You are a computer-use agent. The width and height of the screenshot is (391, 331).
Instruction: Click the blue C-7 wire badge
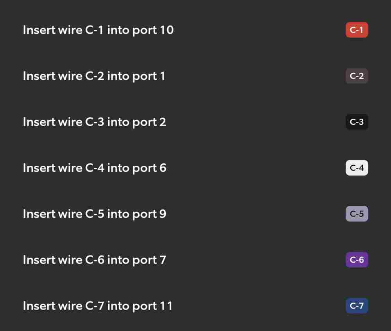coord(357,306)
